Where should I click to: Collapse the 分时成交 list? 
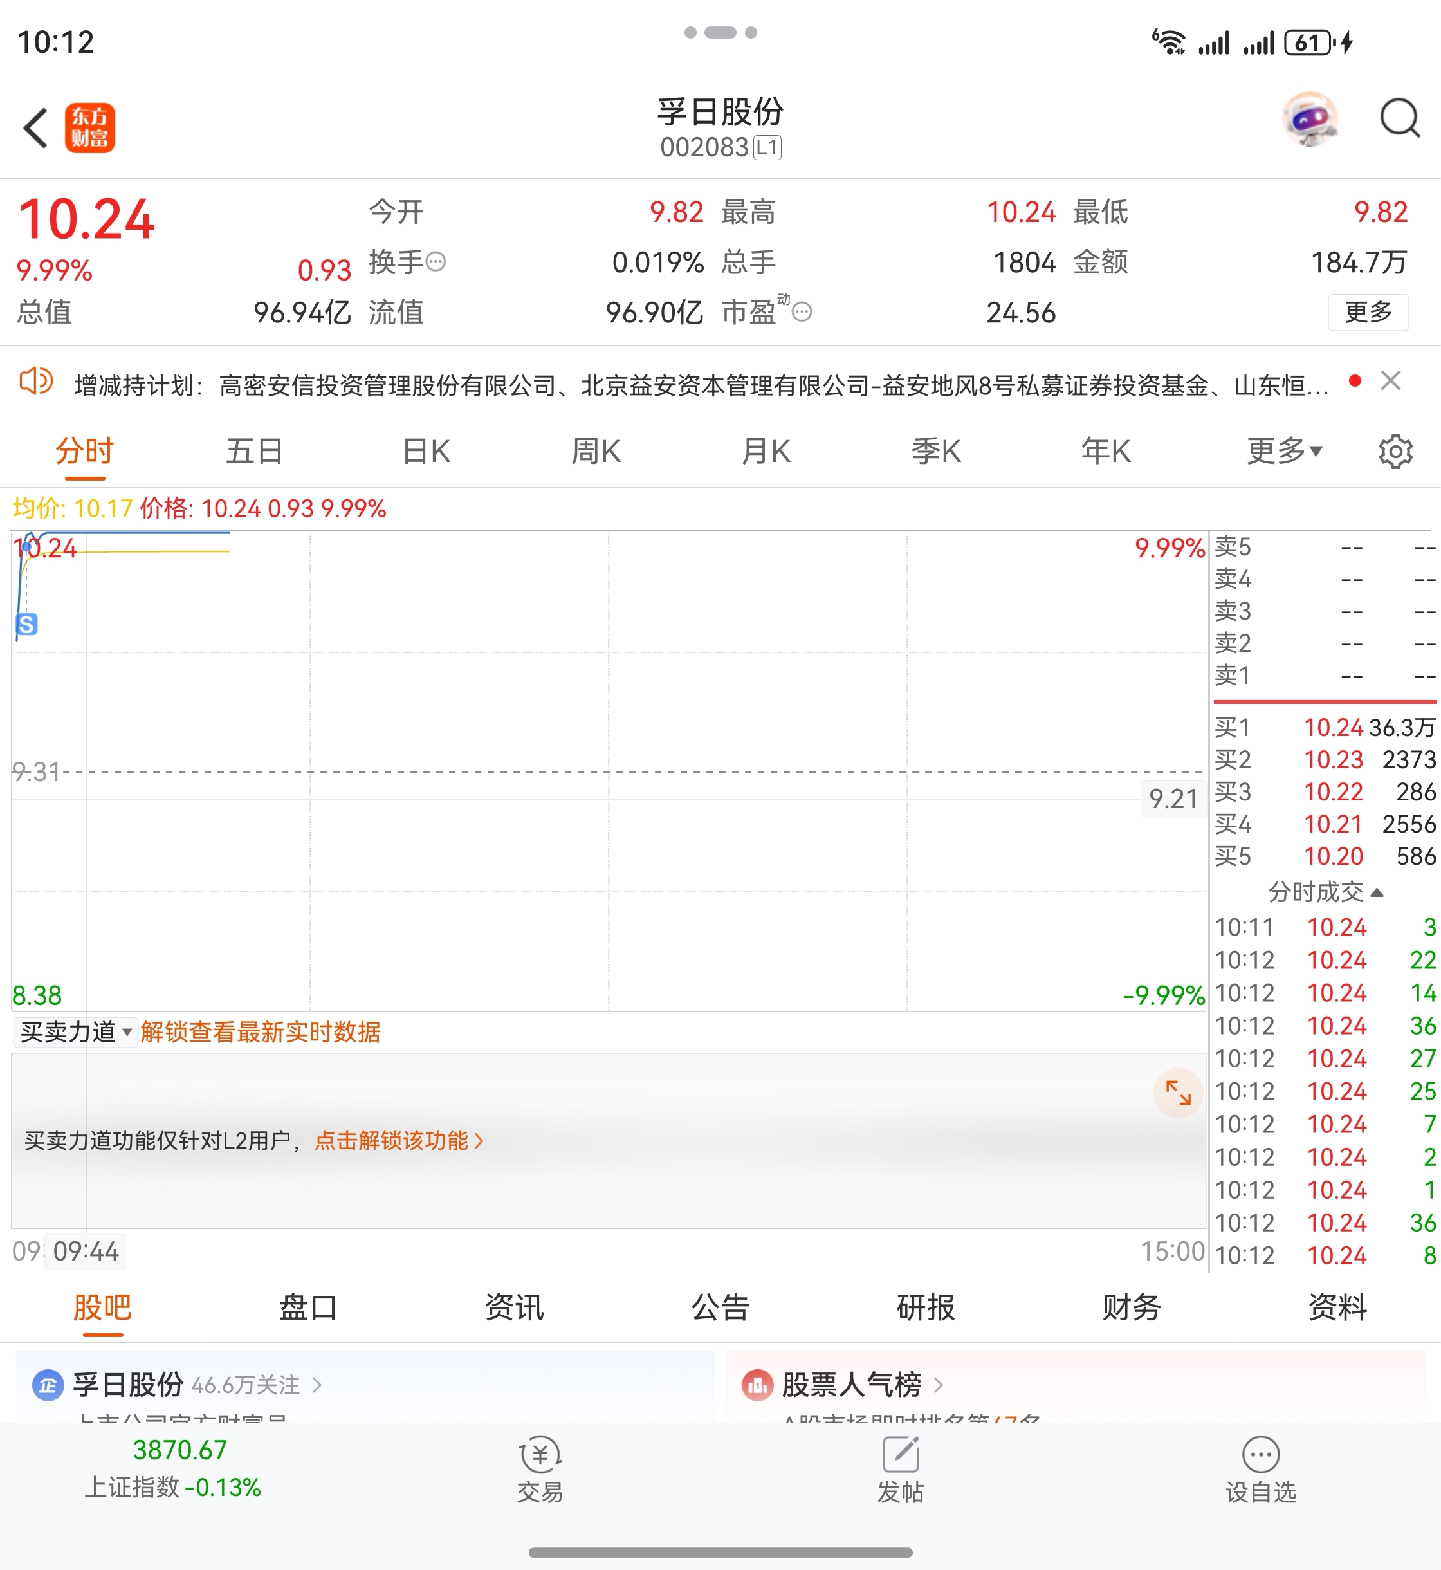coord(1326,891)
